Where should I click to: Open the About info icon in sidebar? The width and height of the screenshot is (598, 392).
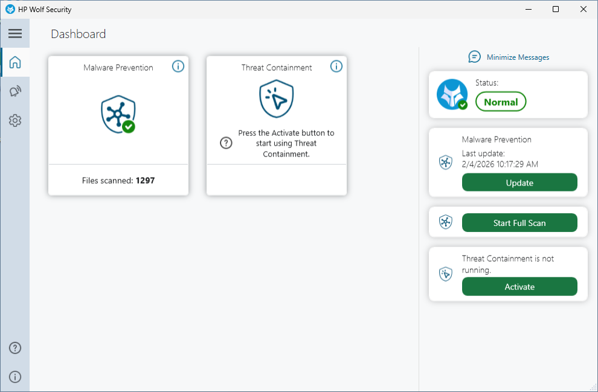coord(15,377)
